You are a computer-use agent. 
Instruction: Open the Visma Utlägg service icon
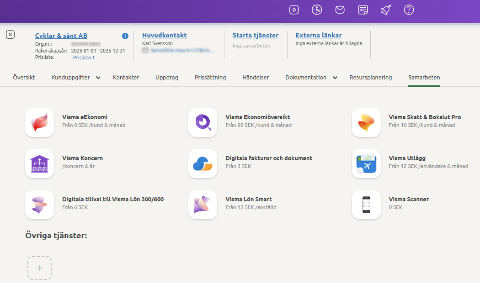click(367, 163)
